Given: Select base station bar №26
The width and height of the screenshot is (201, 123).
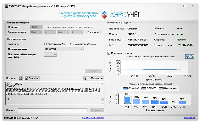Looking at the screenshot, I should [x=146, y=102].
